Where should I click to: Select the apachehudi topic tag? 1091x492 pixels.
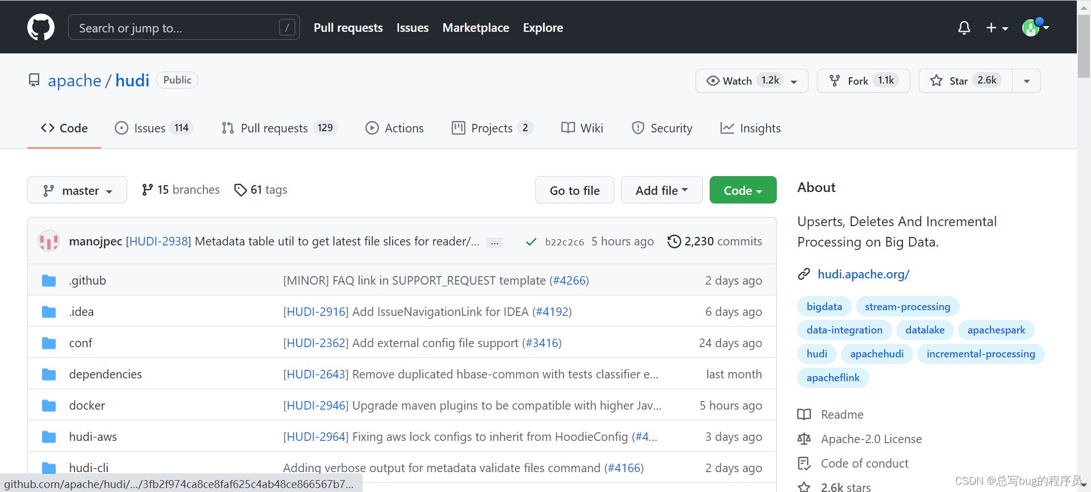pos(877,354)
